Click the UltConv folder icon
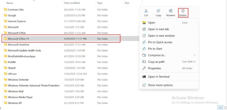The width and height of the screenshot is (227, 110). tap(5, 74)
